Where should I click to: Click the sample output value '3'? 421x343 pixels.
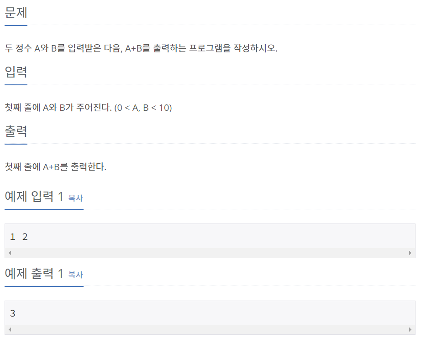(13, 313)
